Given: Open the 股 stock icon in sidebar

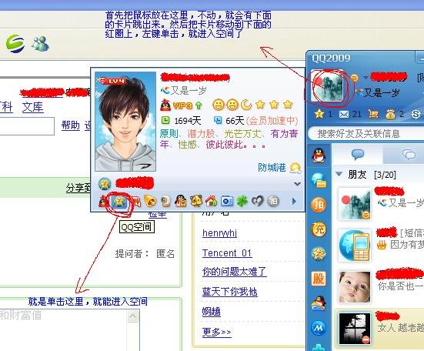Looking at the screenshot, I should pyautogui.click(x=319, y=279).
